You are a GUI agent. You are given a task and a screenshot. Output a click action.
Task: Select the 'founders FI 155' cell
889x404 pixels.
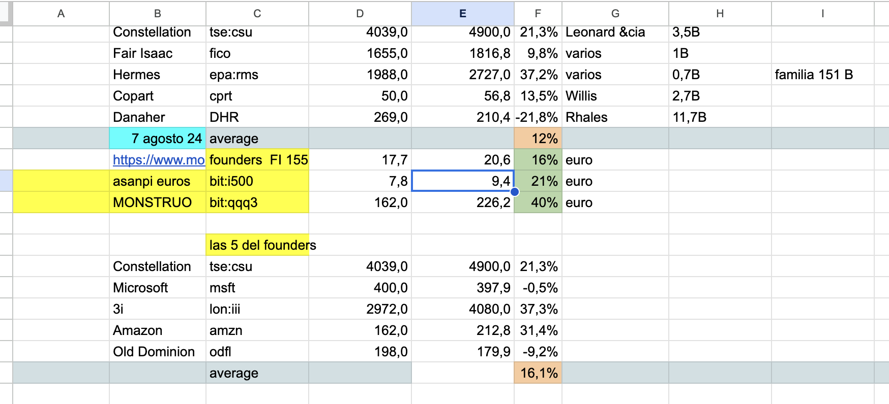[x=257, y=160]
